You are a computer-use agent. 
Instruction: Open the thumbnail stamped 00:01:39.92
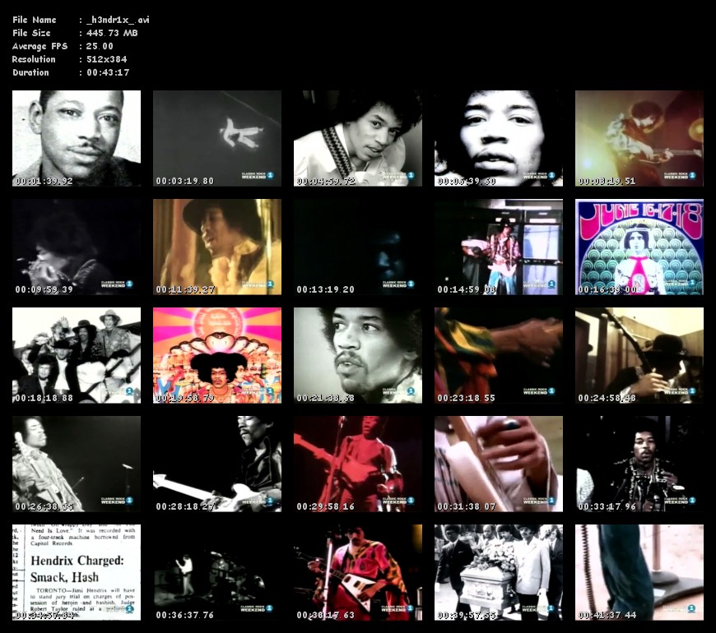(77, 138)
